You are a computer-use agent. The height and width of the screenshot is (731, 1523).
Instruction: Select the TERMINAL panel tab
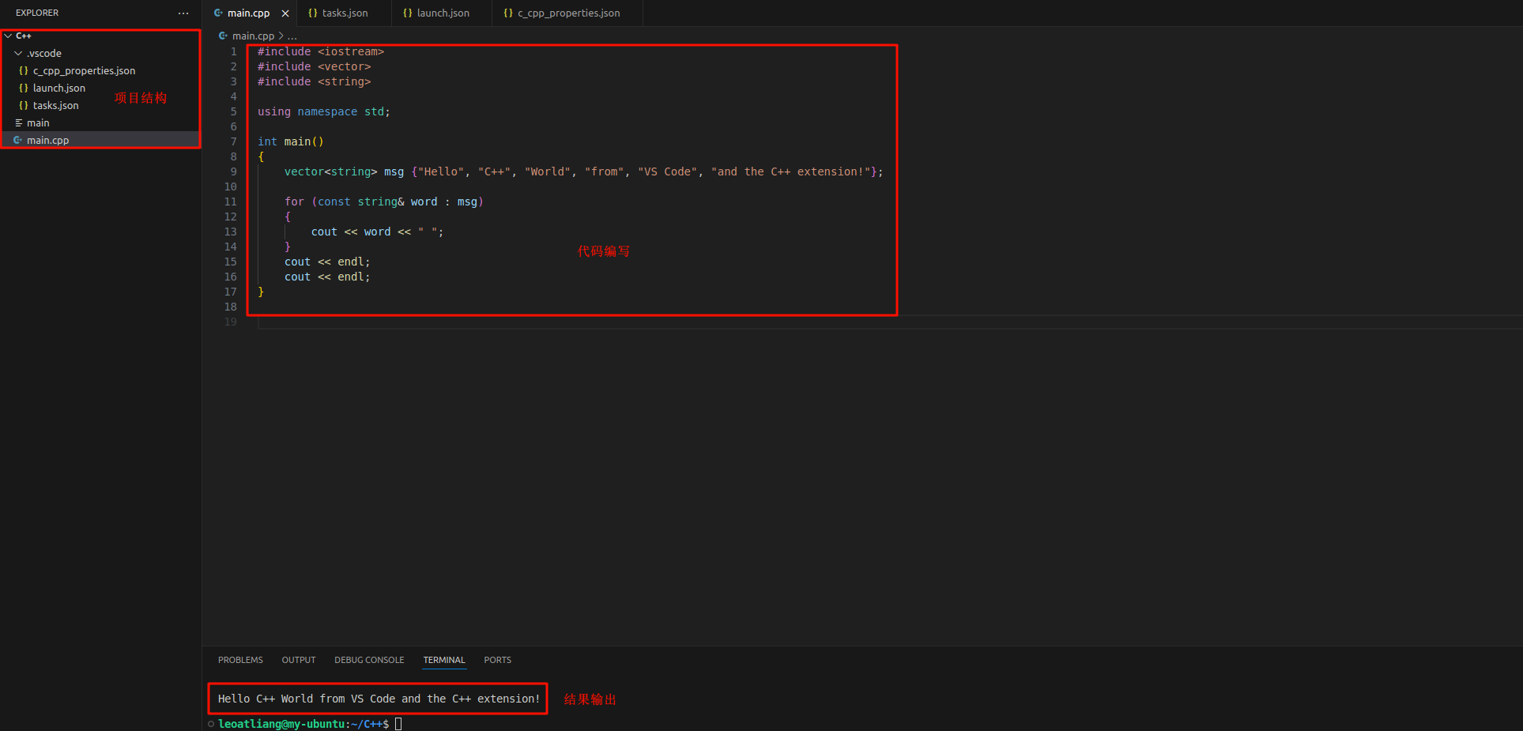tap(444, 660)
